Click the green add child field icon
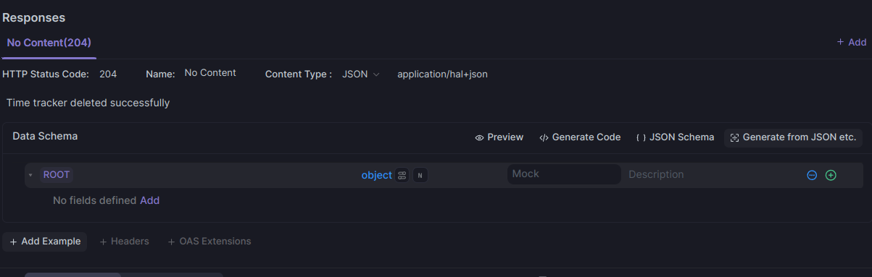The image size is (872, 277). pos(831,175)
